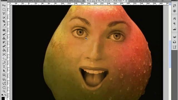Viewport: 178px width, 100px height.
Task: Select the Path Selection arrow tool
Action: point(4,71)
